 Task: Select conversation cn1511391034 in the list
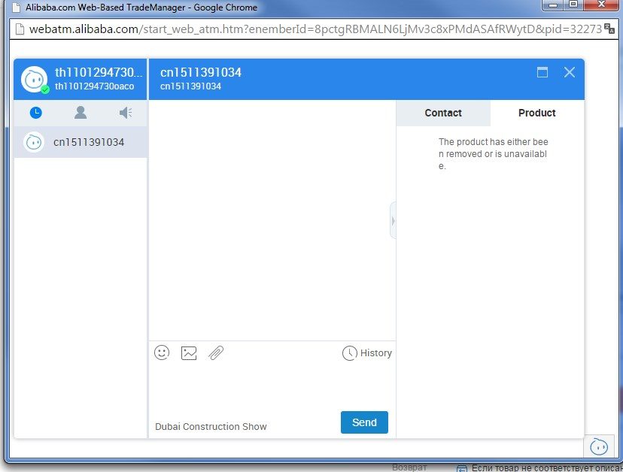coord(81,142)
